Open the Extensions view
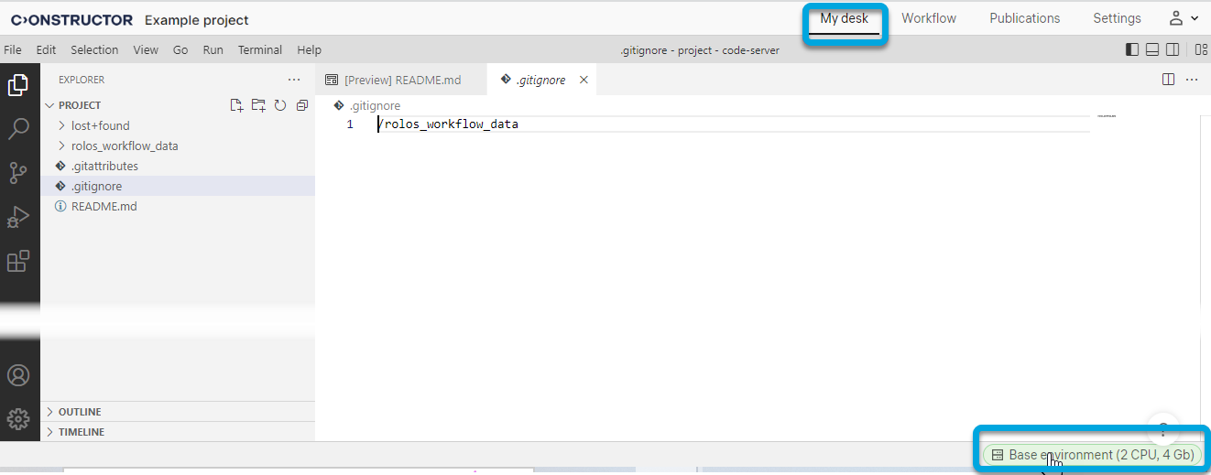 pos(18,261)
